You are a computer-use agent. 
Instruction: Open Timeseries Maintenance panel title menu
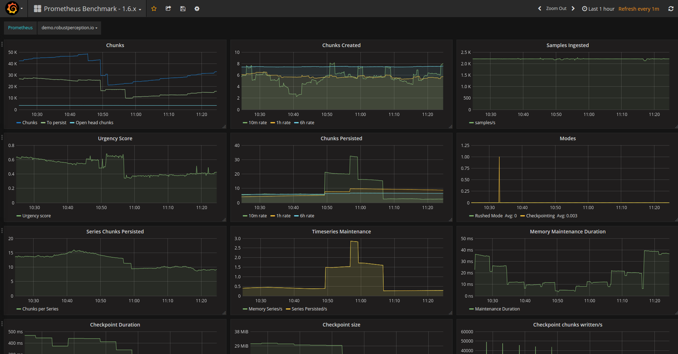341,232
